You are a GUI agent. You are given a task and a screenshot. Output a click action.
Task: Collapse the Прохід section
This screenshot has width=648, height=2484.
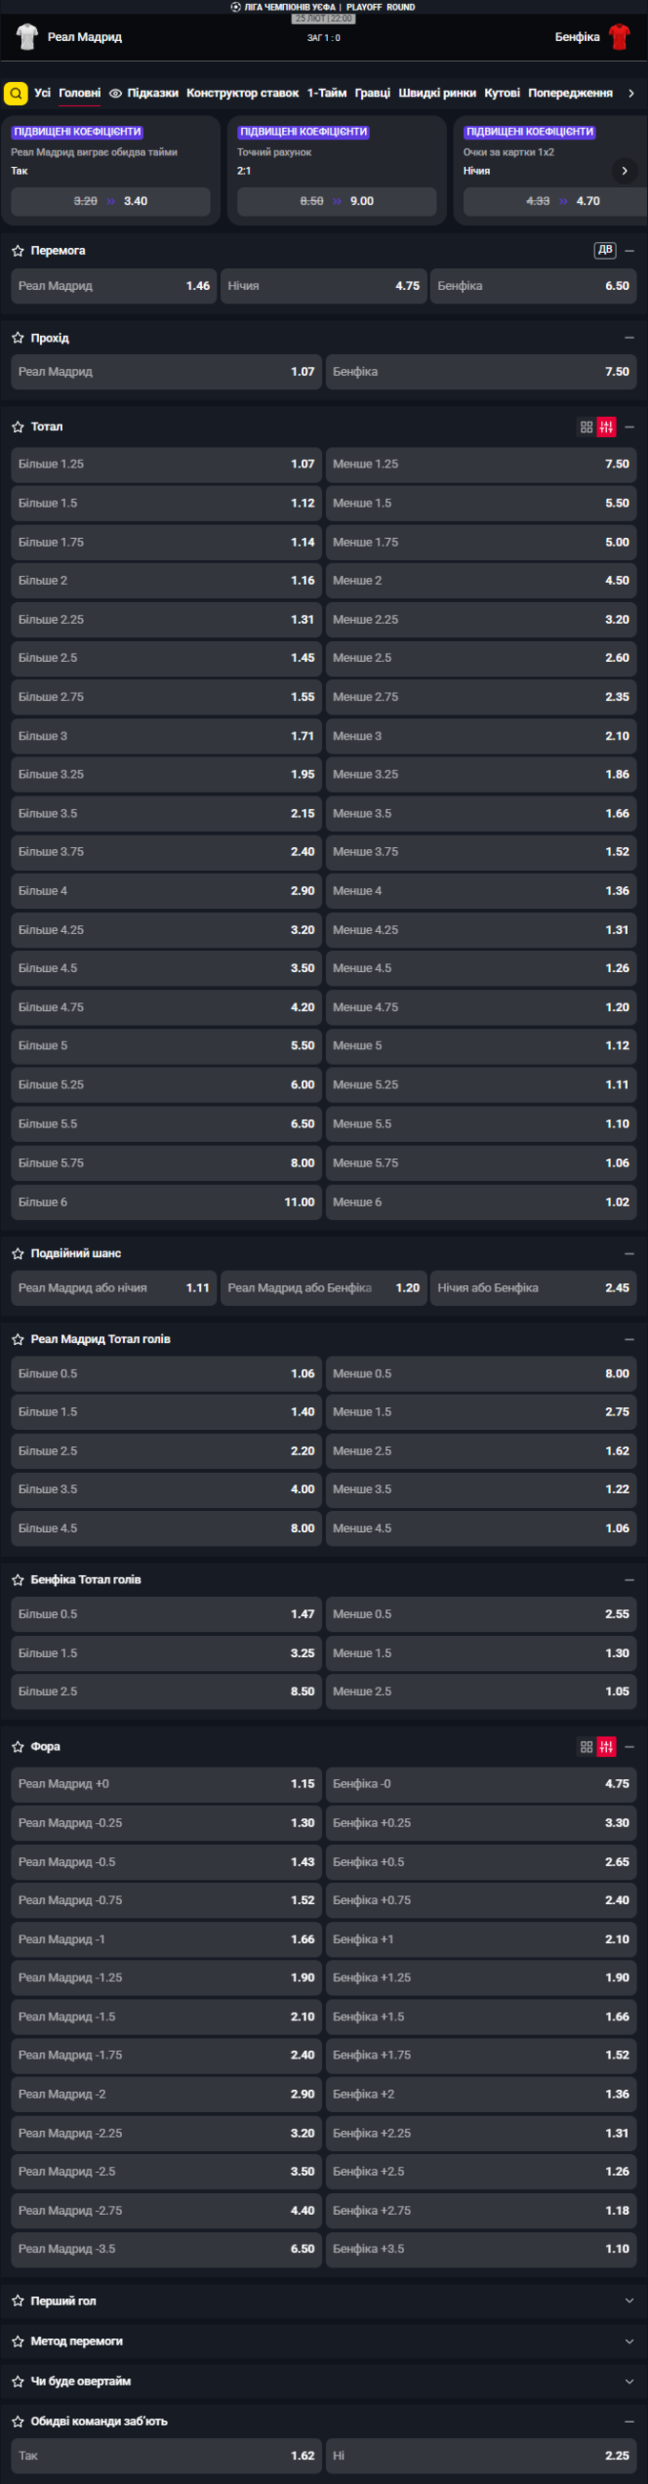click(630, 338)
